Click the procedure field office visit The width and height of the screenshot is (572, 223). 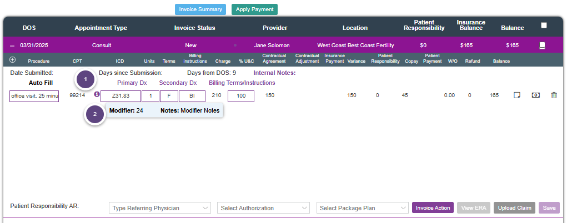pos(34,97)
